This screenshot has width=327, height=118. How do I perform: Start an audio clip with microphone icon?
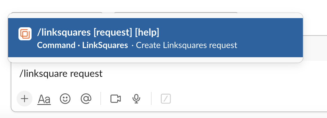pyautogui.click(x=136, y=99)
